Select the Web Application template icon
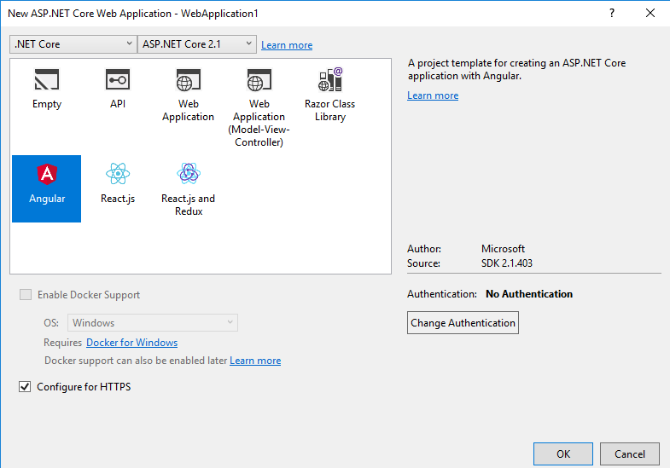670x468 pixels. pyautogui.click(x=188, y=82)
